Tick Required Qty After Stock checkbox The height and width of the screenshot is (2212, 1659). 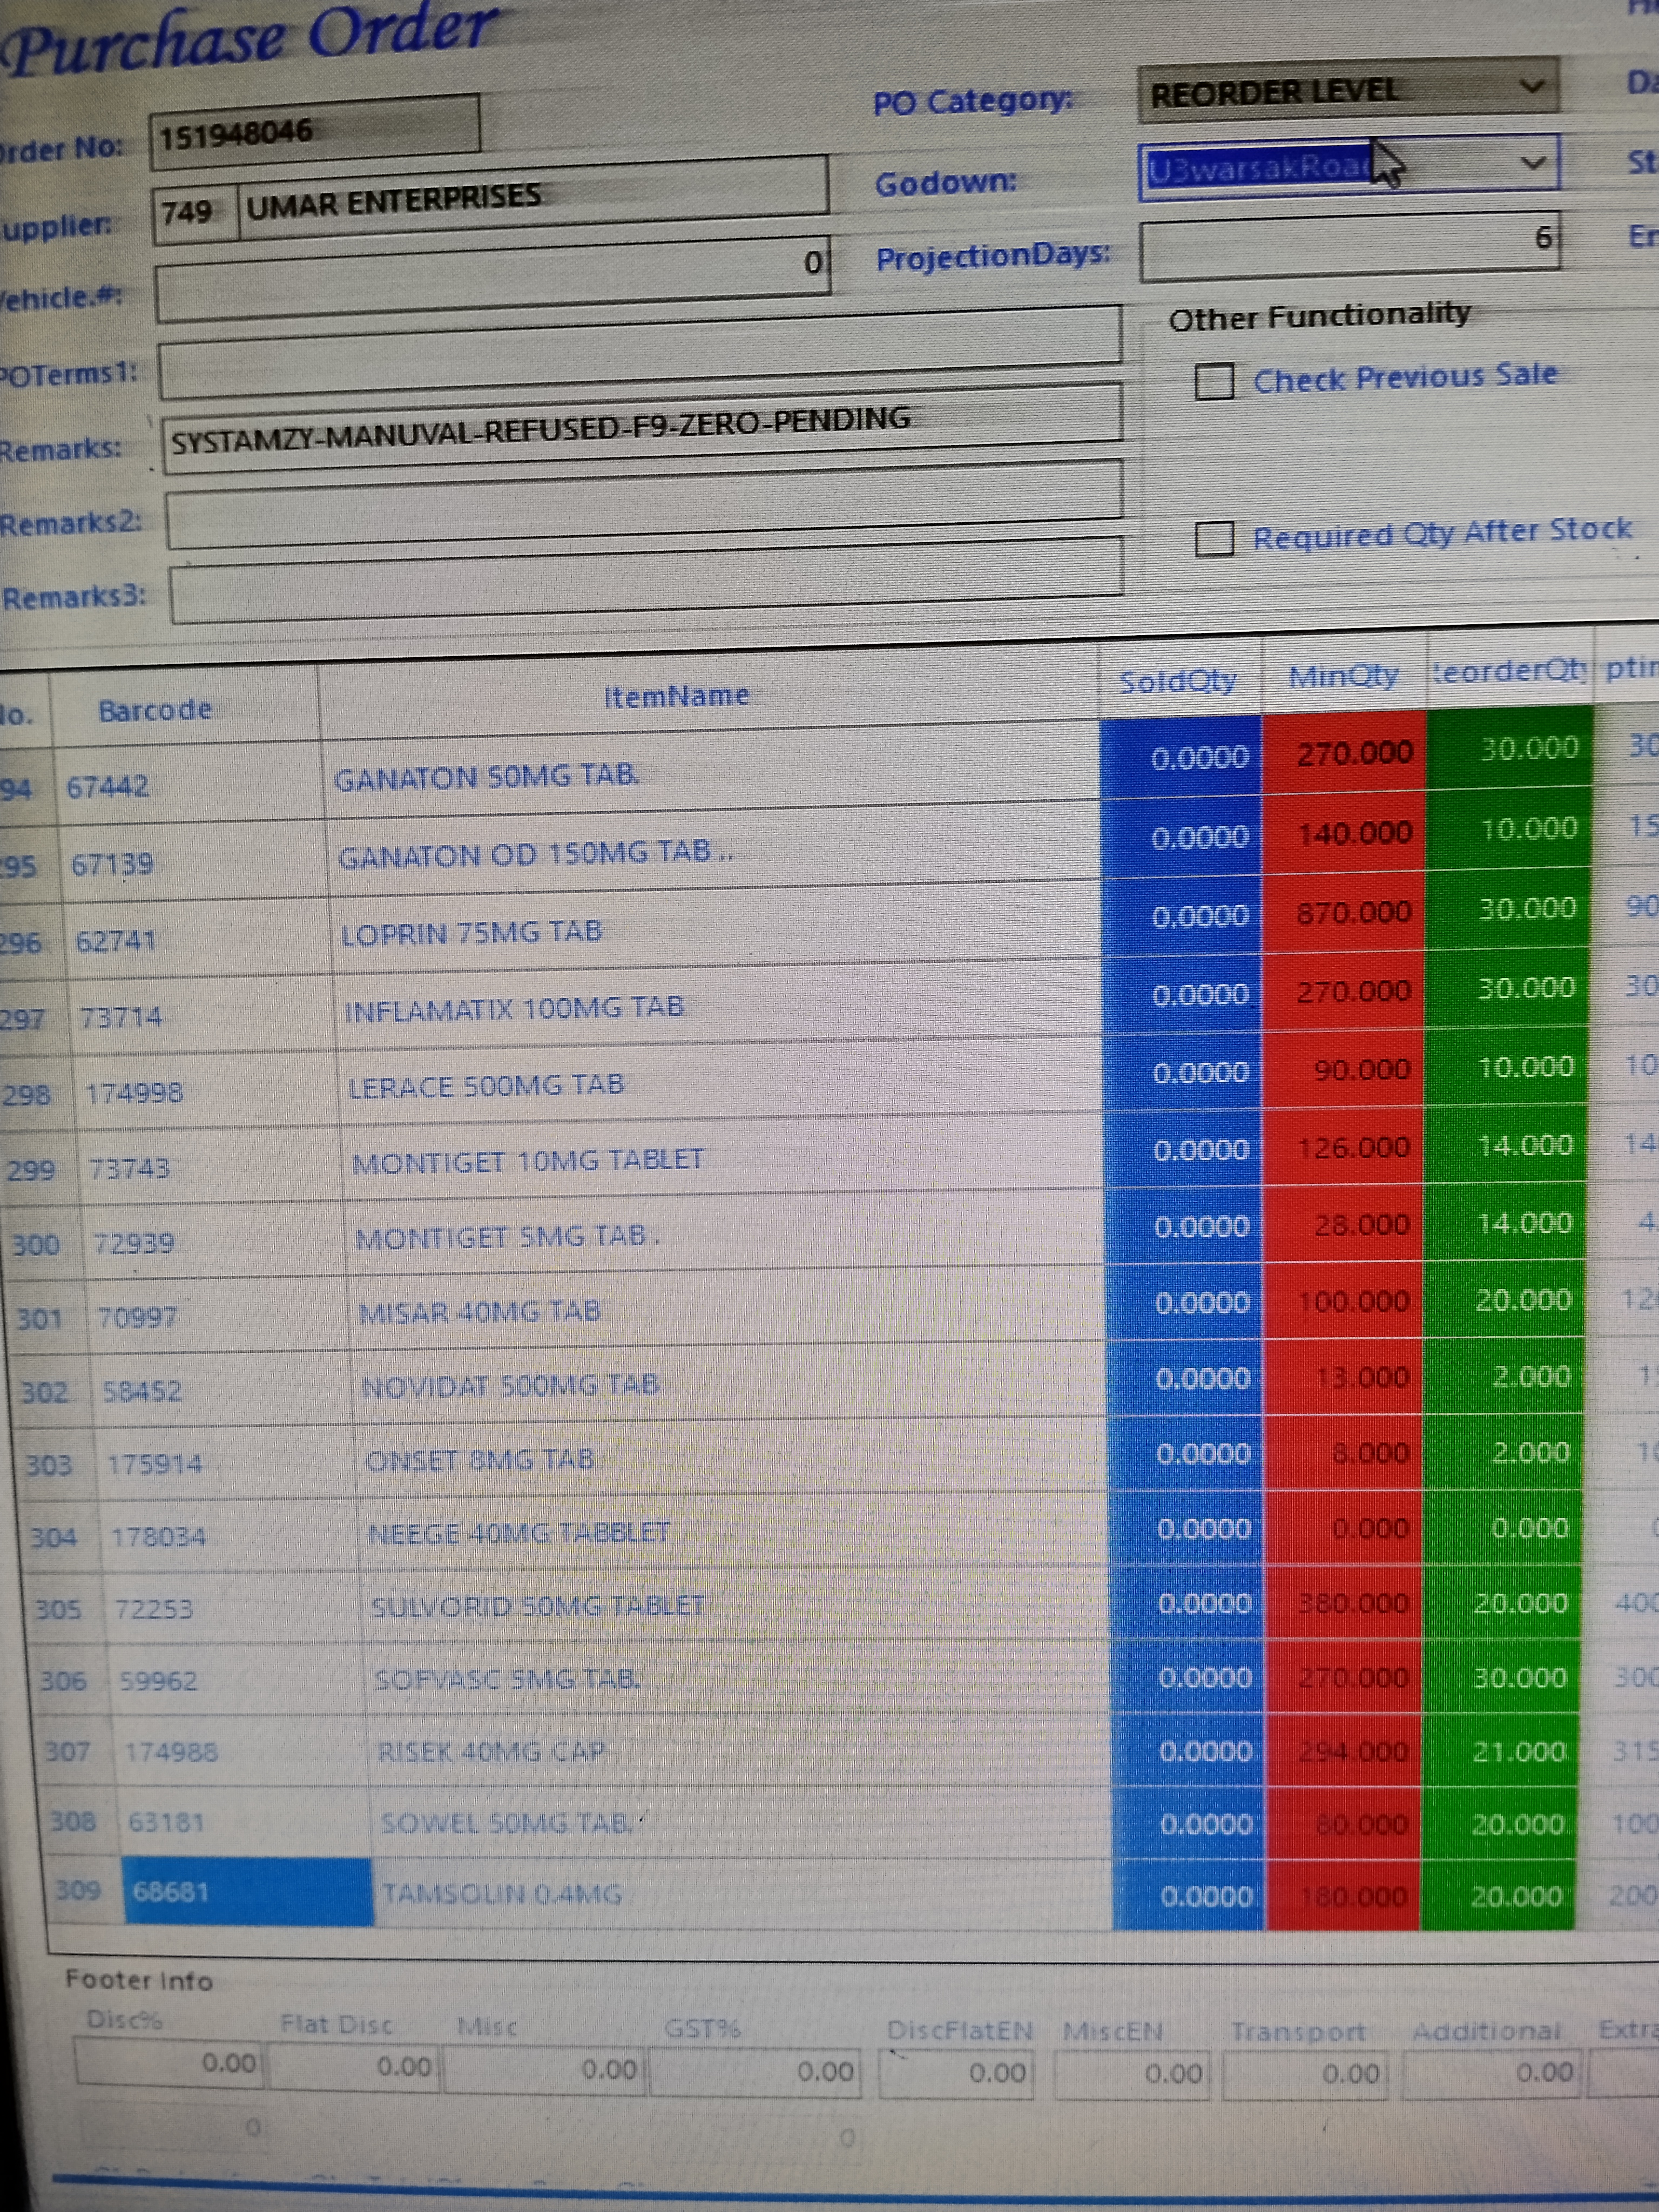pos(1214,538)
